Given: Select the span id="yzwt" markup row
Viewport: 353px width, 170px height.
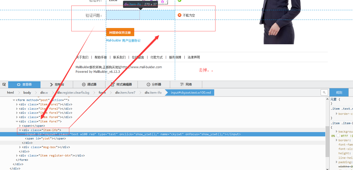Looking at the screenshot, I should pos(162,138).
